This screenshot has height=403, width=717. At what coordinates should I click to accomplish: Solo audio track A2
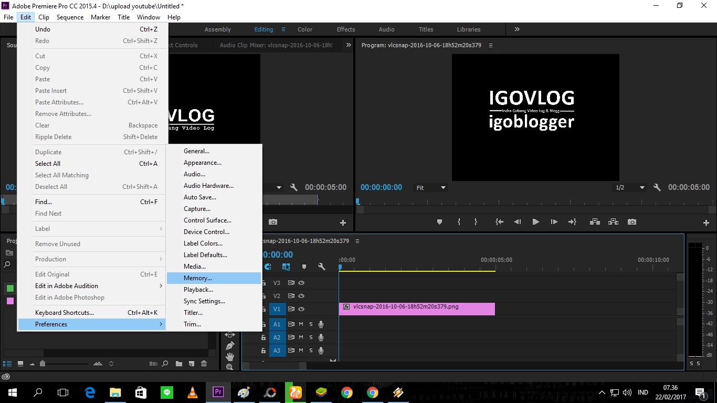311,337
